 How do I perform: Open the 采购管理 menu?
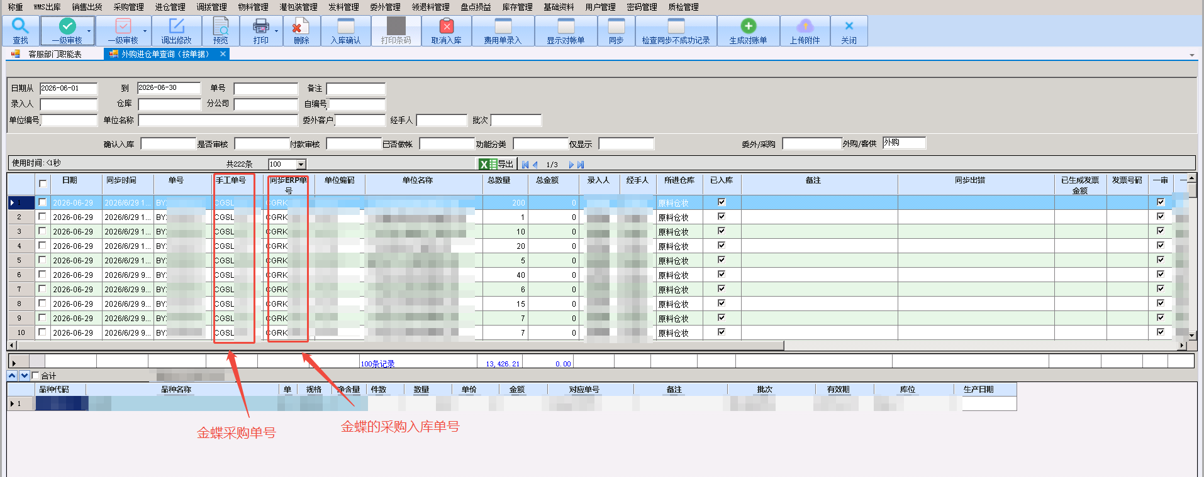click(x=128, y=7)
